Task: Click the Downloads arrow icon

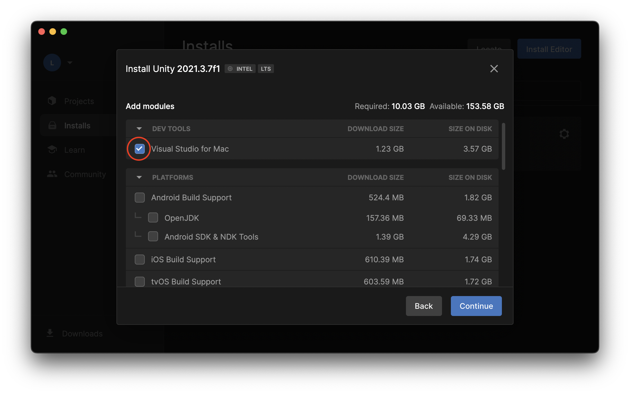Action: click(50, 333)
